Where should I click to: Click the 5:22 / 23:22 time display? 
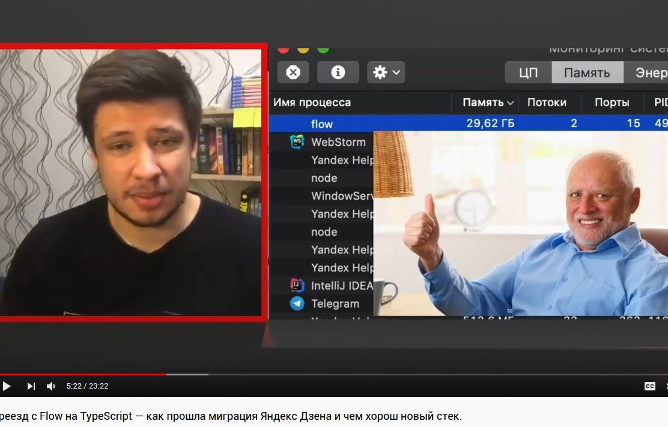pos(87,386)
